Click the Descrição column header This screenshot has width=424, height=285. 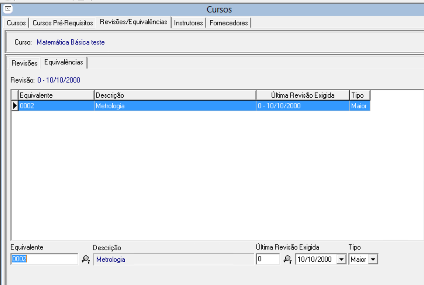175,95
